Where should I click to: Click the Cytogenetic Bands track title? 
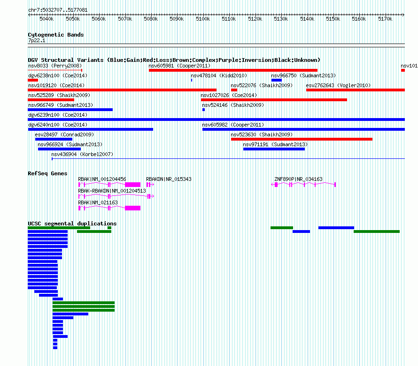56,35
